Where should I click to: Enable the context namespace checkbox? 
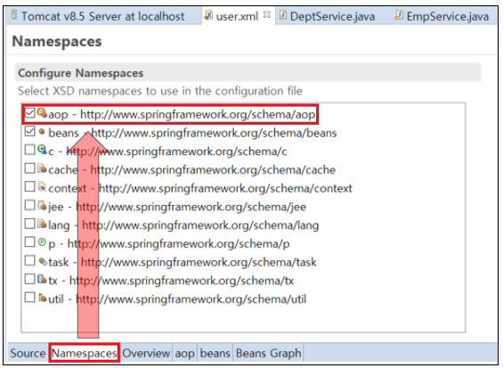(x=30, y=186)
